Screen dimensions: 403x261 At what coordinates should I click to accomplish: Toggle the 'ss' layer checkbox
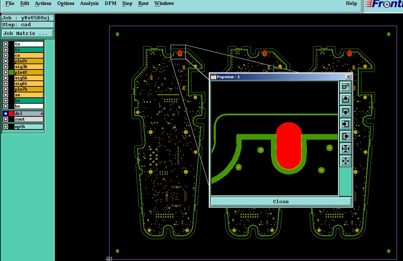click(6, 95)
